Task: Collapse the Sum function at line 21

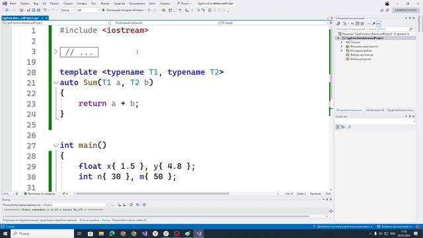Action: 56,83
